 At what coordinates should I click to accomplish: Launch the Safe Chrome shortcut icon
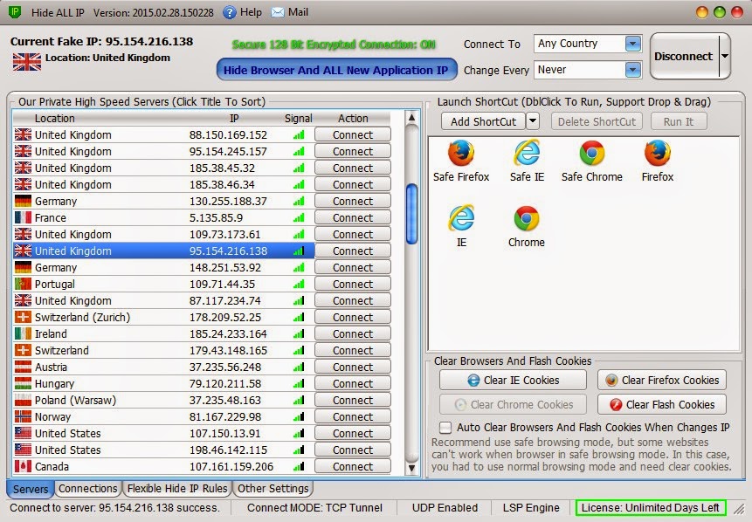(x=592, y=153)
